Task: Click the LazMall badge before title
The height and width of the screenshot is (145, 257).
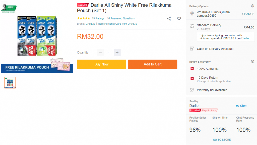Action: pos(83,5)
